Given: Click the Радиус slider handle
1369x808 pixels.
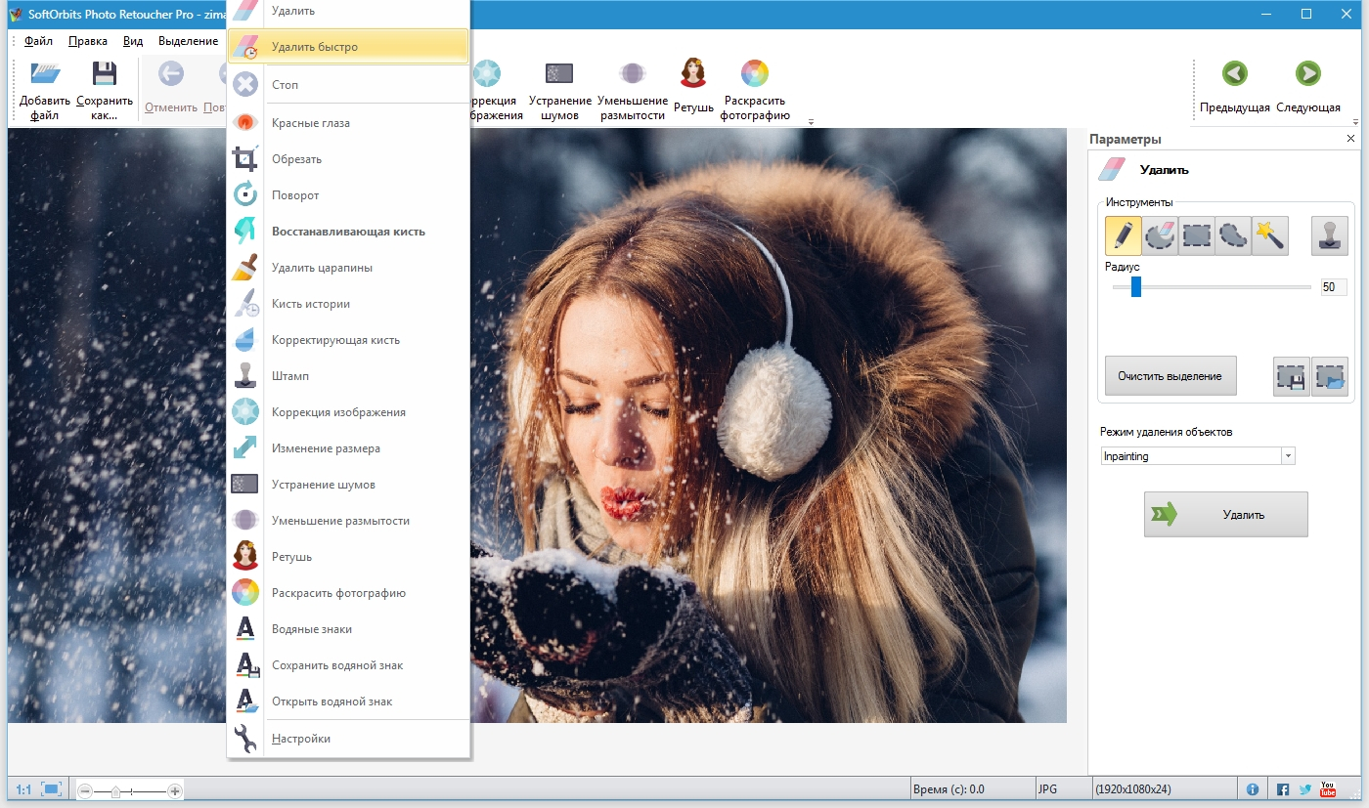Looking at the screenshot, I should pos(1136,287).
